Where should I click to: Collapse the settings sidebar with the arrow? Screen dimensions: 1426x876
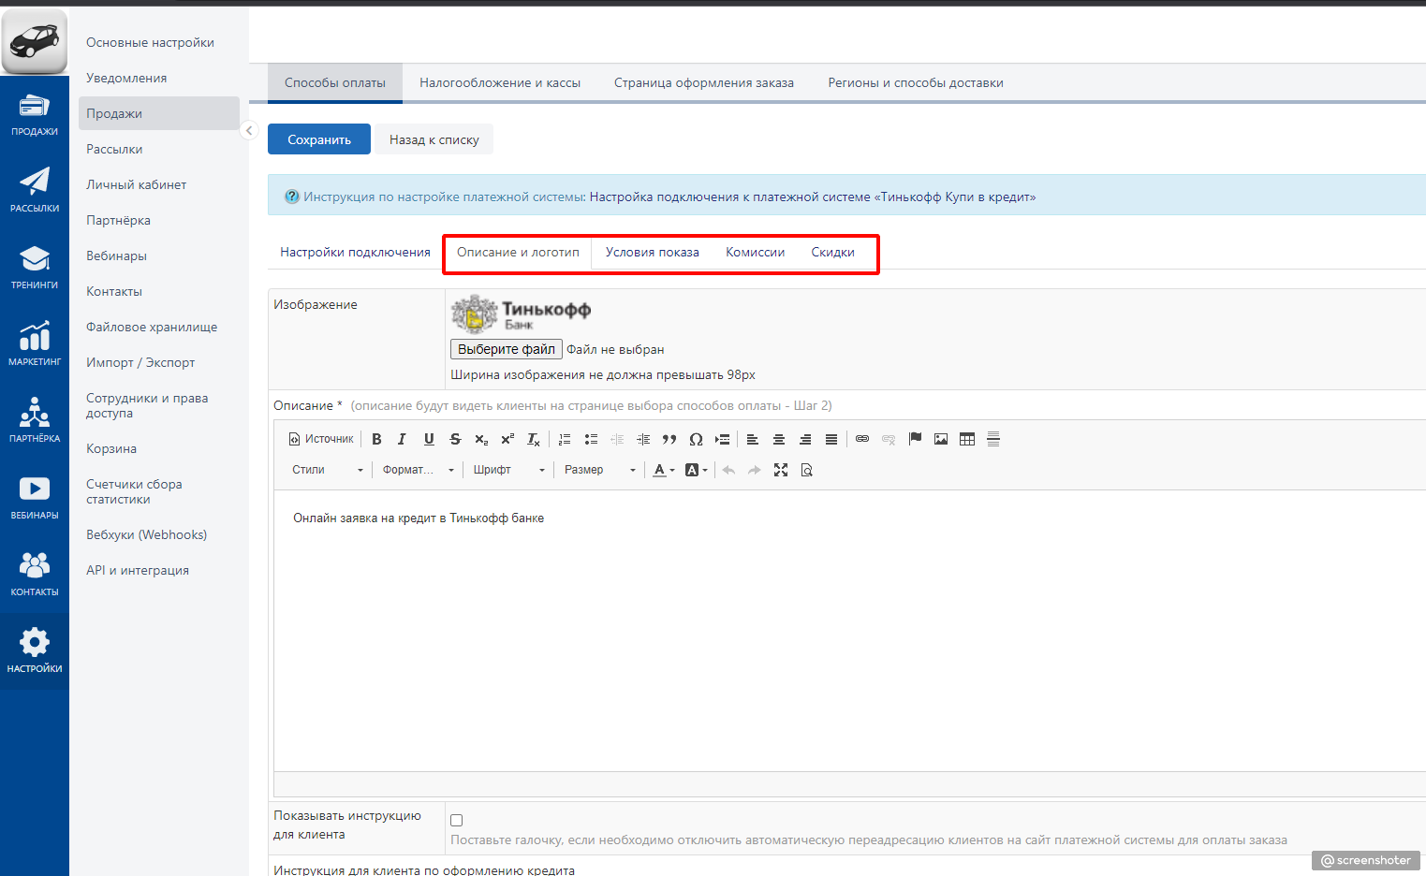248,131
